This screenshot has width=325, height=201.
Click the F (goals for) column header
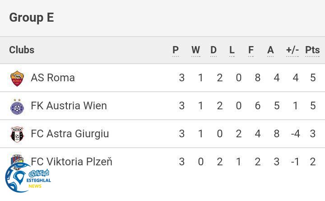(x=251, y=50)
